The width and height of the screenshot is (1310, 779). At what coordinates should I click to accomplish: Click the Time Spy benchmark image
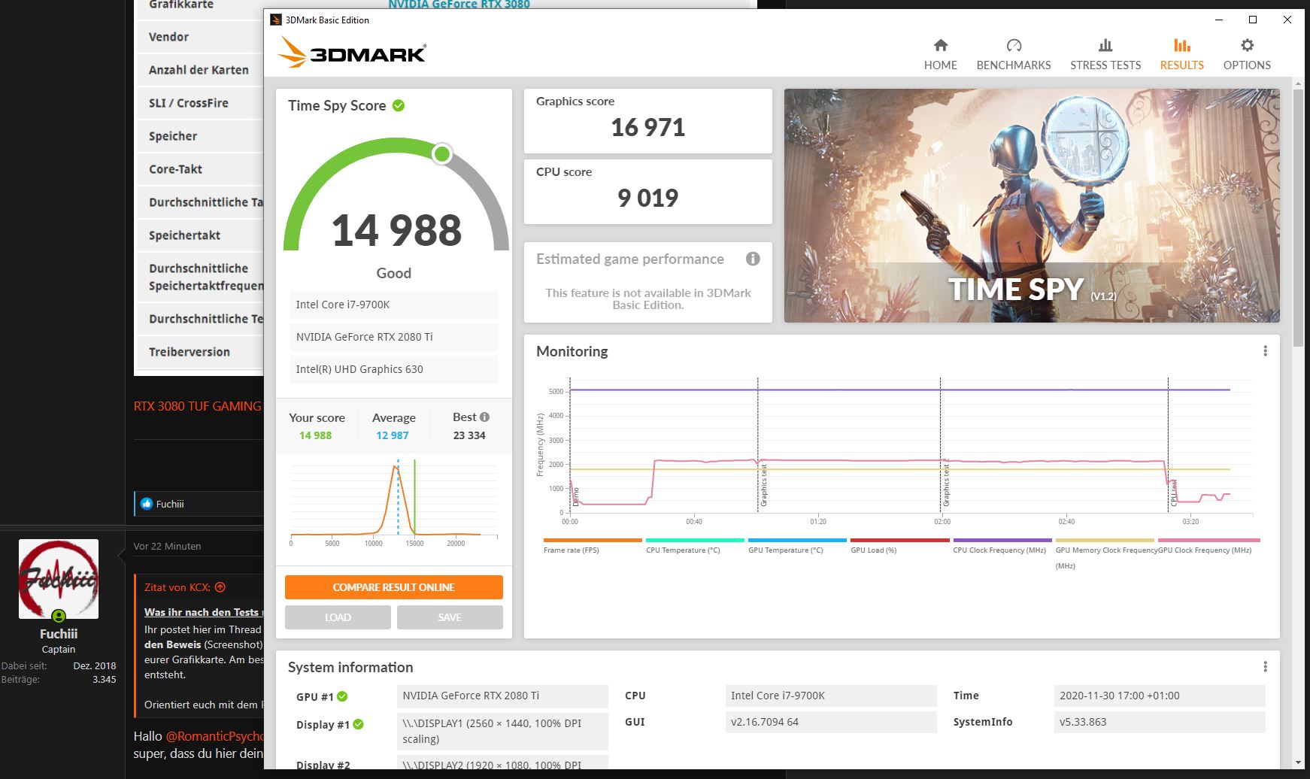tap(1032, 206)
